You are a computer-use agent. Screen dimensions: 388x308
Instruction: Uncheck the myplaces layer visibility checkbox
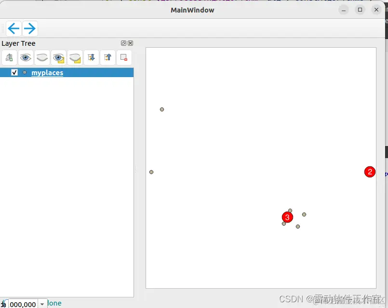point(14,72)
